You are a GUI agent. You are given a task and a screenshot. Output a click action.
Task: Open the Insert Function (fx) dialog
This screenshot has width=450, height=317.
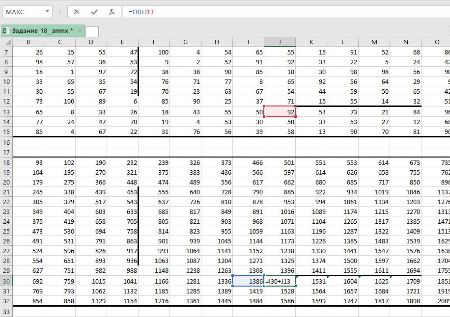tap(112, 12)
